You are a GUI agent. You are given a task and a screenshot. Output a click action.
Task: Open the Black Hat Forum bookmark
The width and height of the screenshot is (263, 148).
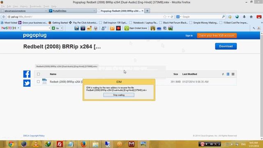[173, 23]
